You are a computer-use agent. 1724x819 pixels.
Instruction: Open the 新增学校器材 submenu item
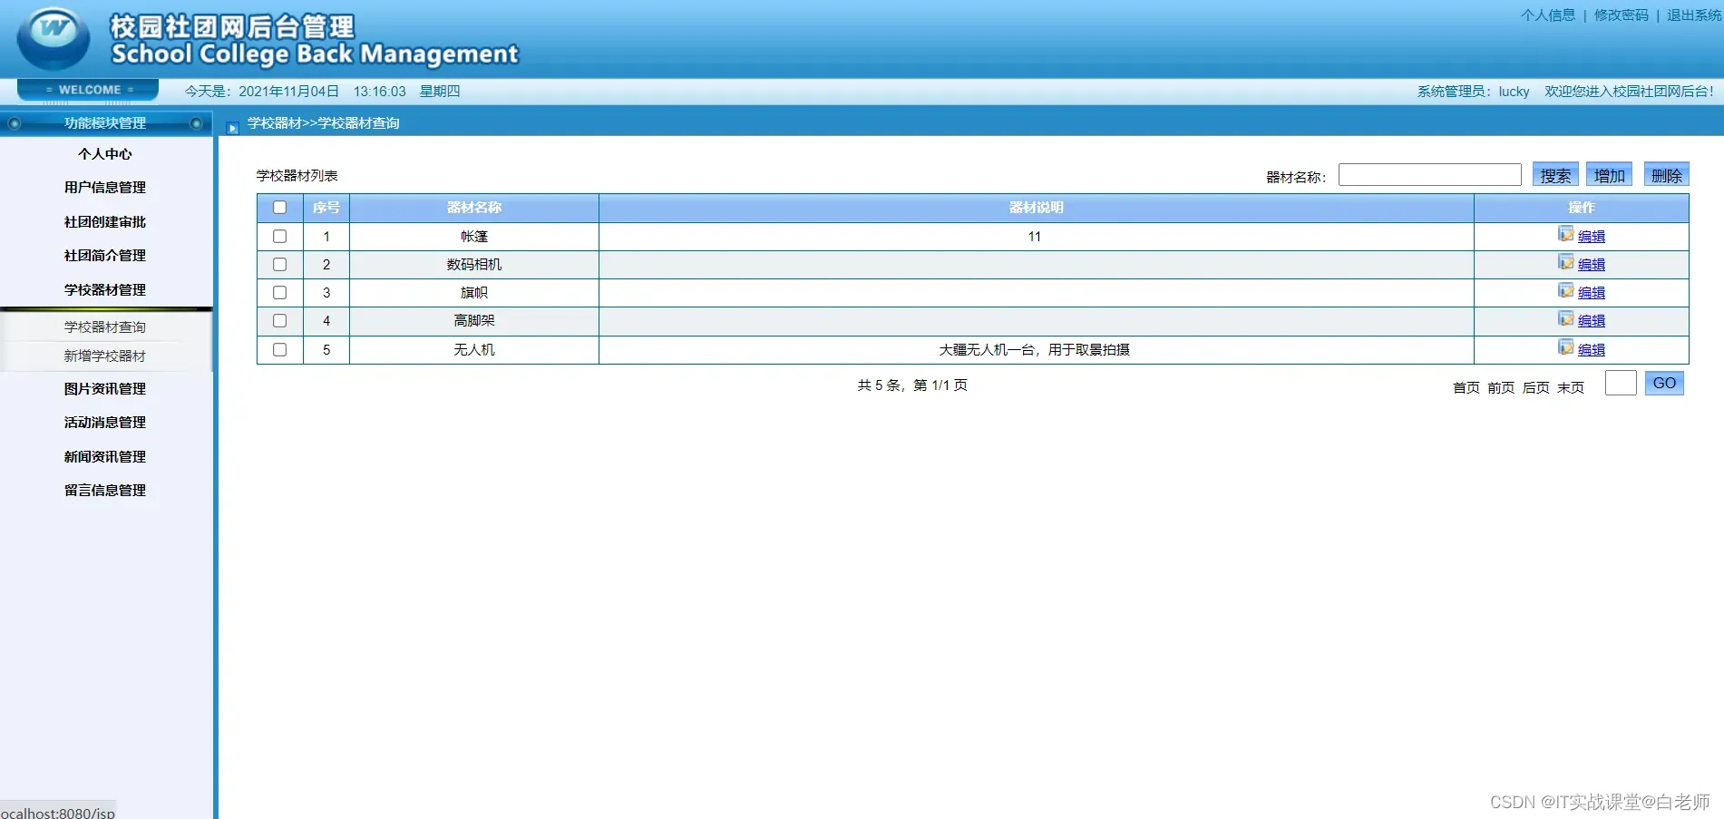coord(105,356)
